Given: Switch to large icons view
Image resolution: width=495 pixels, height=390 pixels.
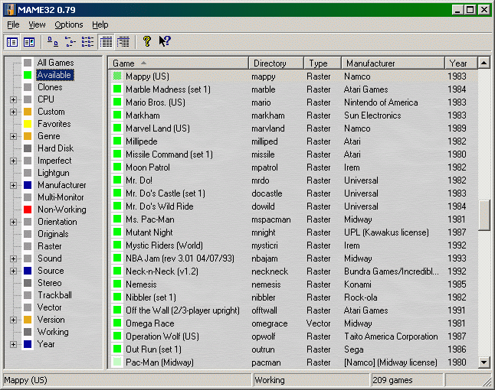Looking at the screenshot, I should pyautogui.click(x=52, y=42).
